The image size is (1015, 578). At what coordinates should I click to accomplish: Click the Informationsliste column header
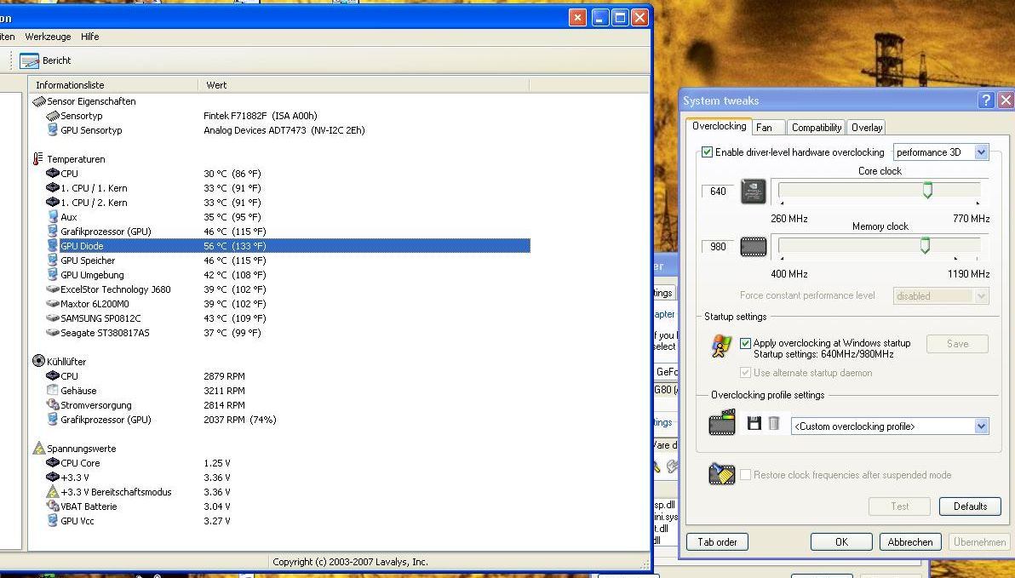pyautogui.click(x=113, y=85)
